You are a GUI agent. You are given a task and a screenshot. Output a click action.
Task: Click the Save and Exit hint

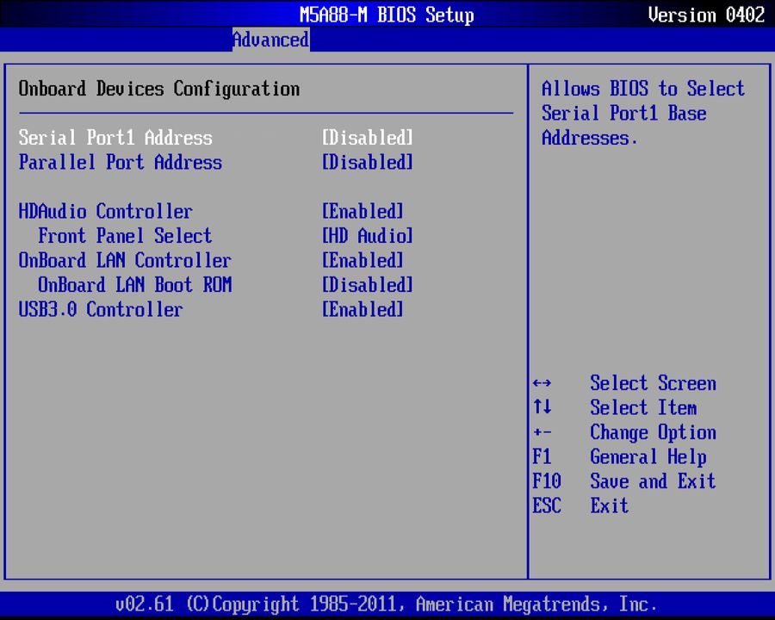tap(653, 481)
